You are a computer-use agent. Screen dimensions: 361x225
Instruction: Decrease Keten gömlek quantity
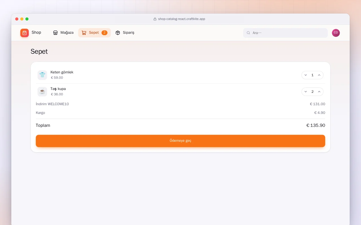306,75
